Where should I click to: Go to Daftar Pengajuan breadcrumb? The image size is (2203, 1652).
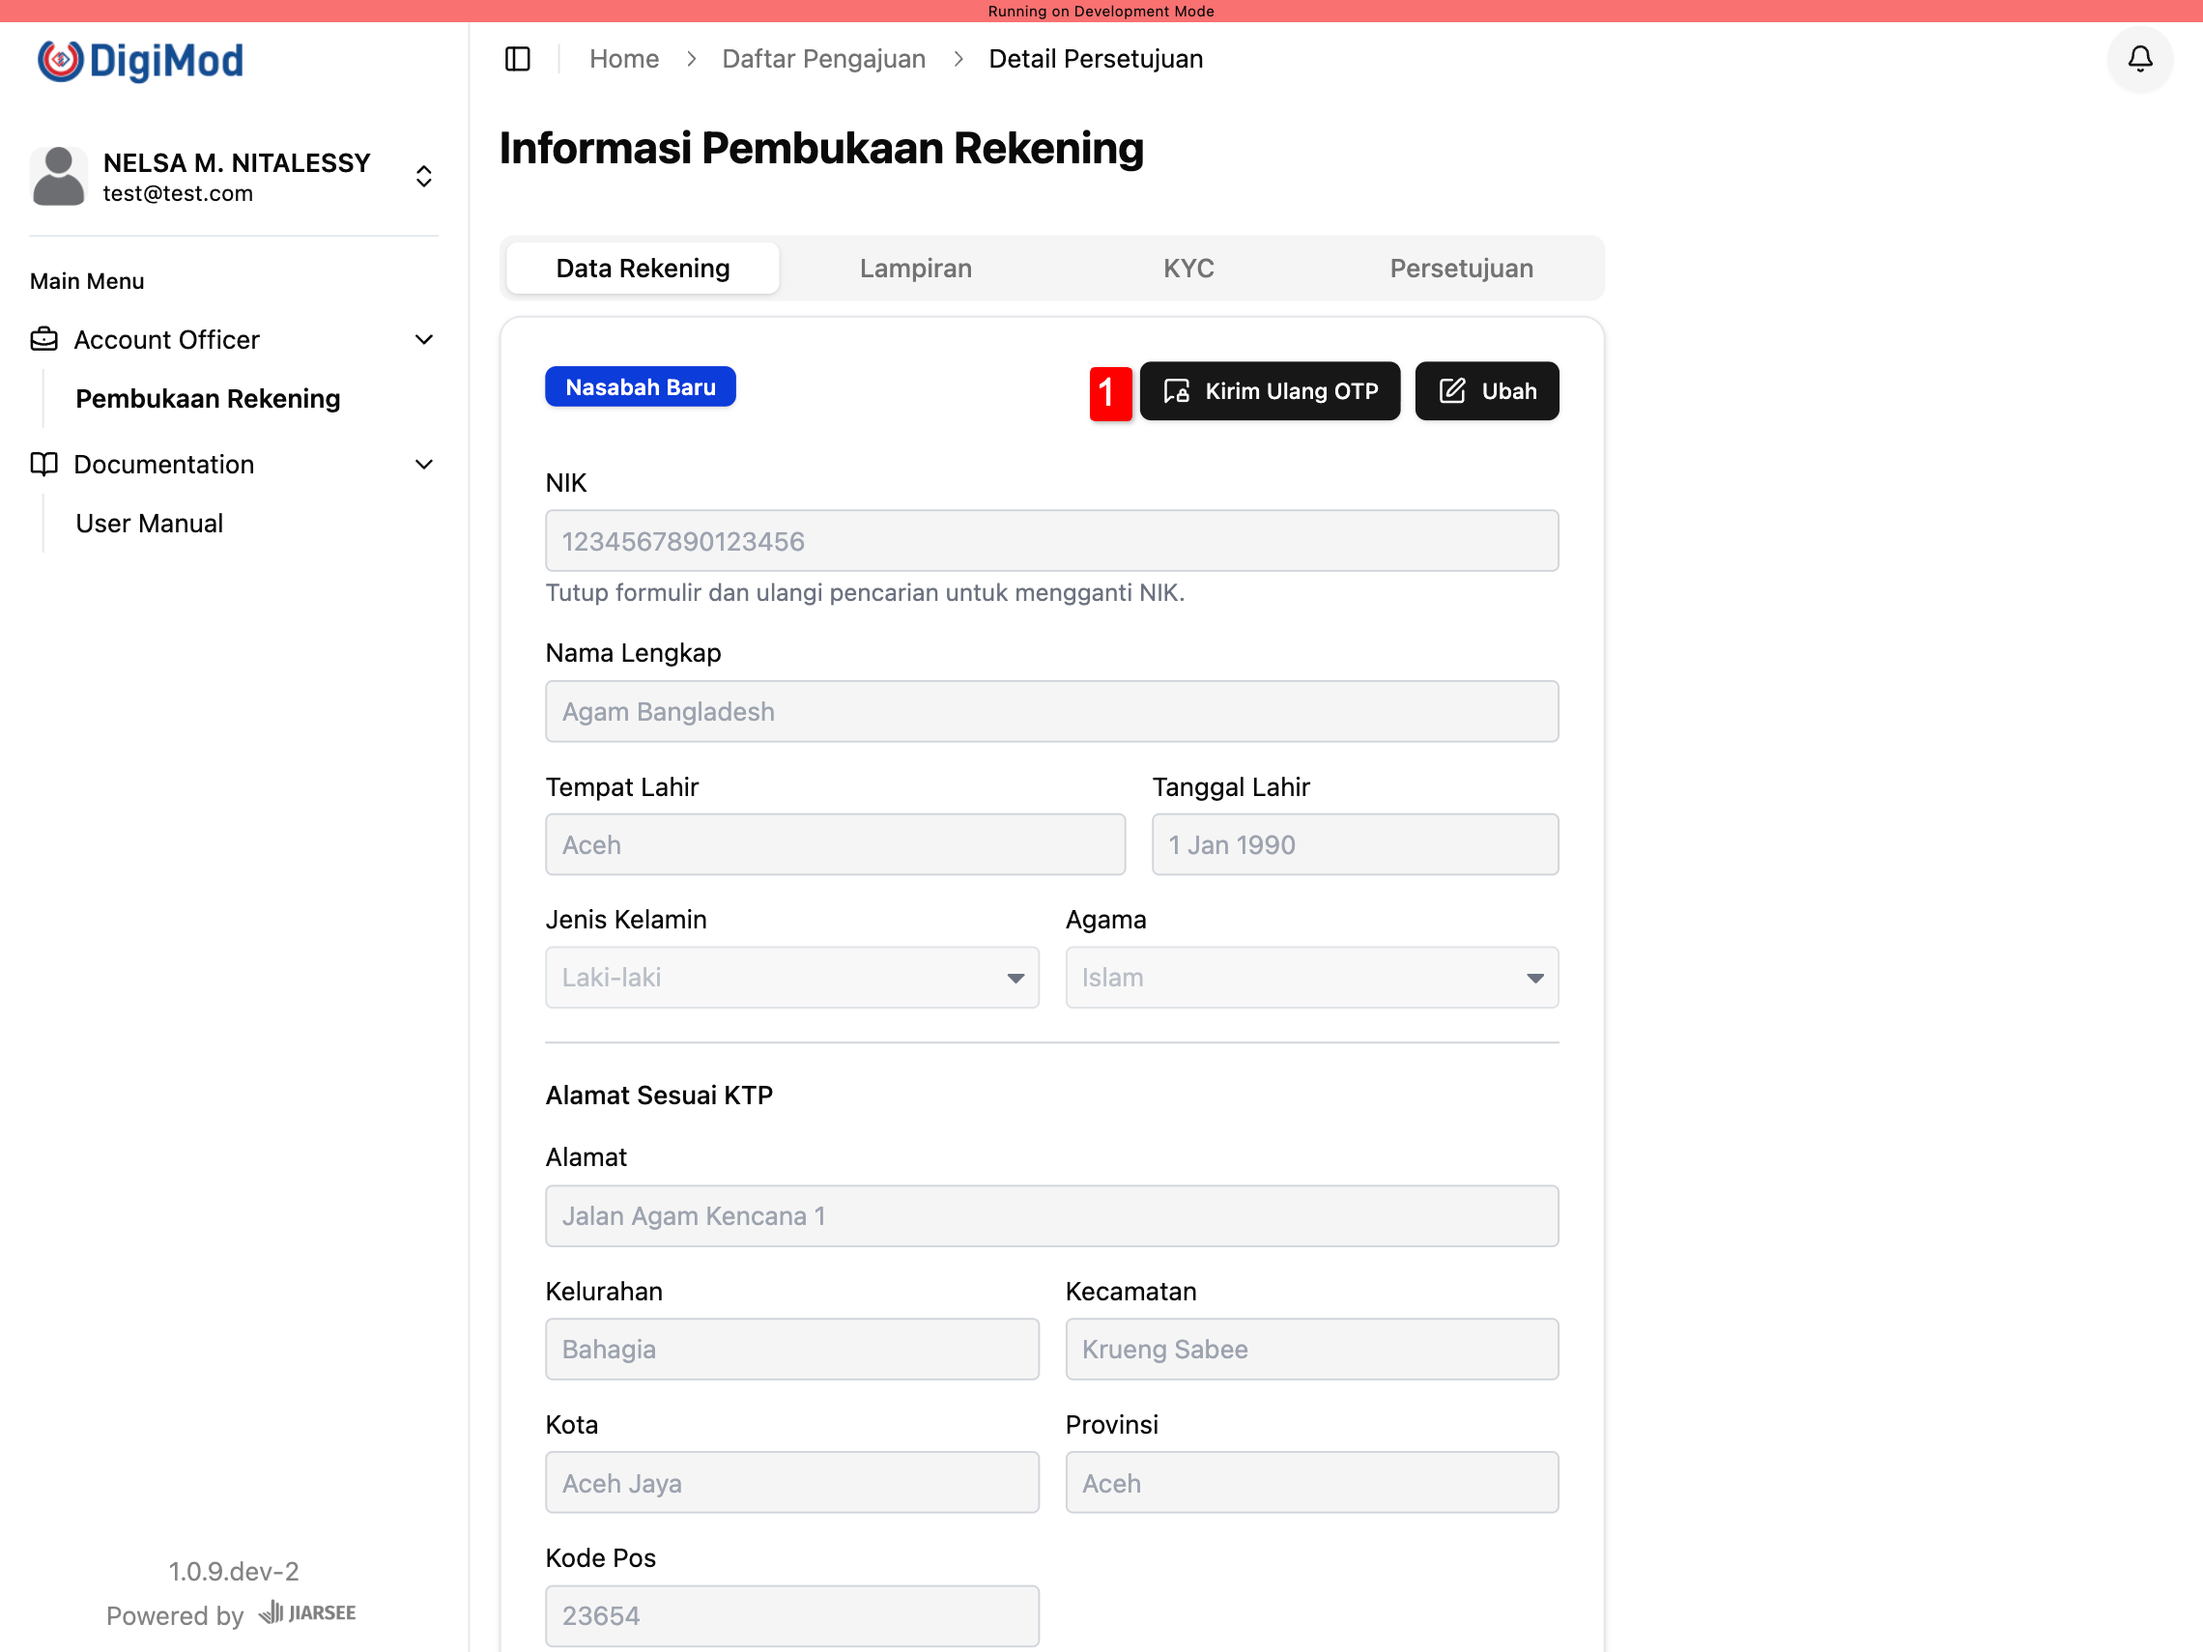pos(822,59)
